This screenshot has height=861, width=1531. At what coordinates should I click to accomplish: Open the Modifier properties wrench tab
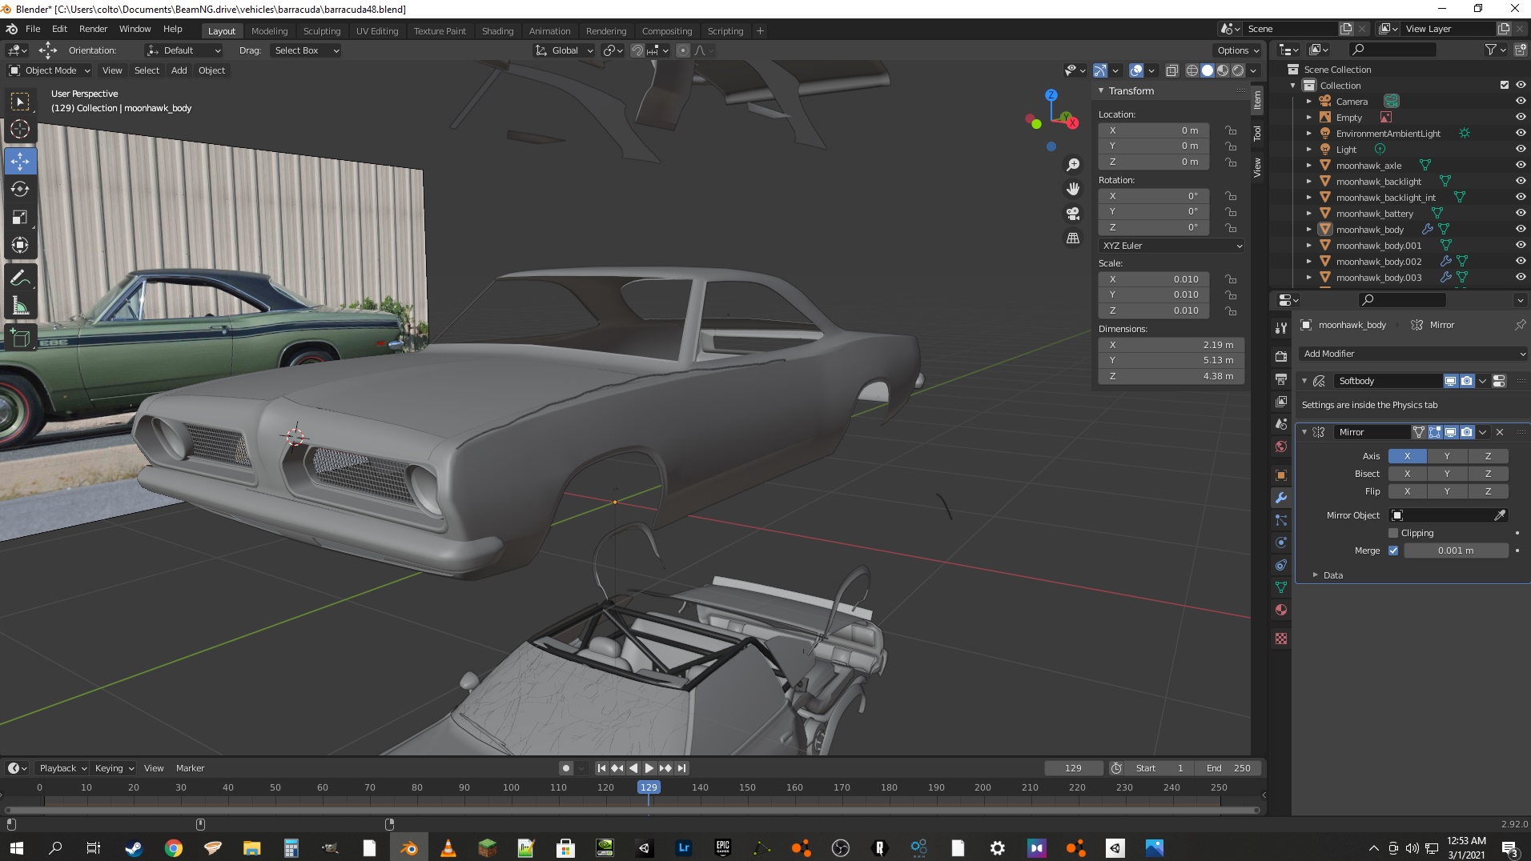[x=1281, y=498]
